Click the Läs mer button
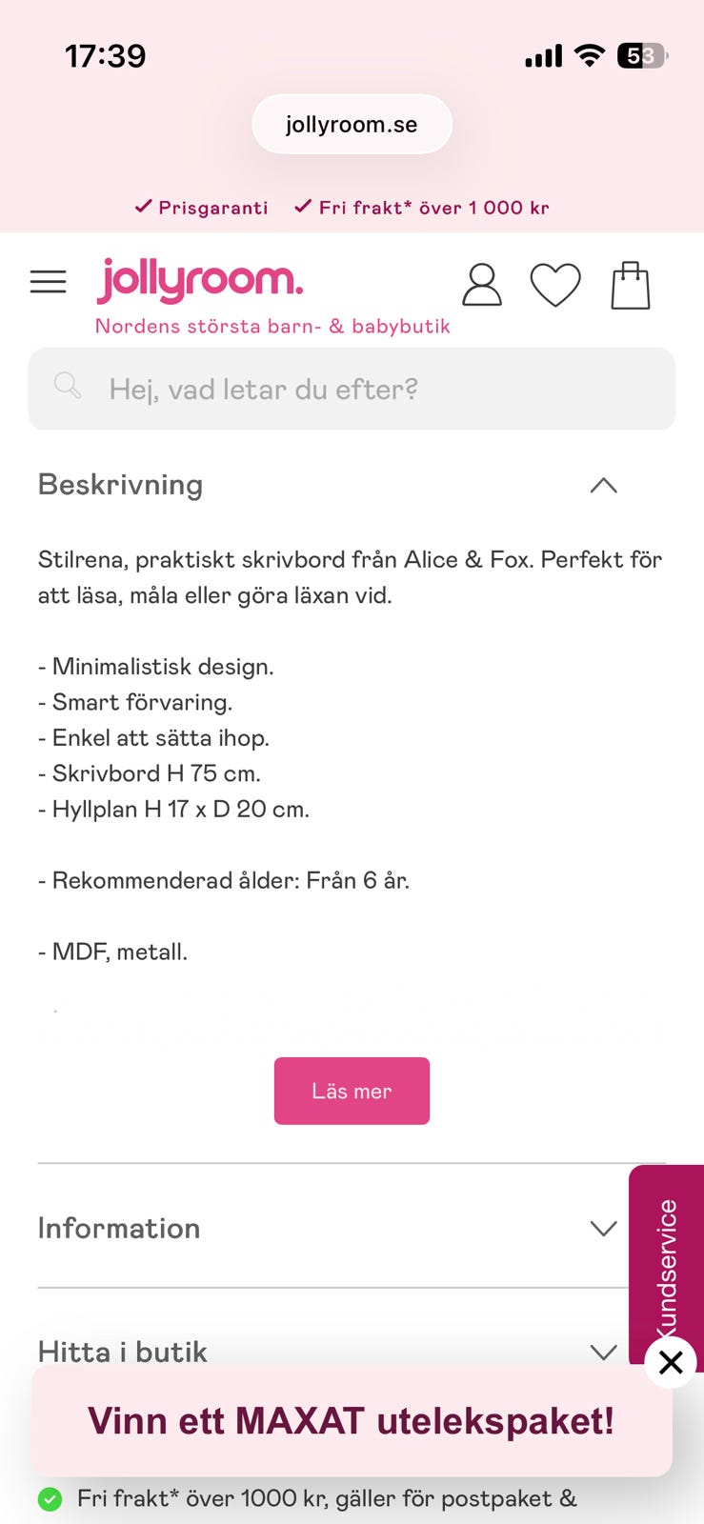Image resolution: width=704 pixels, height=1524 pixels. pyautogui.click(x=352, y=1091)
